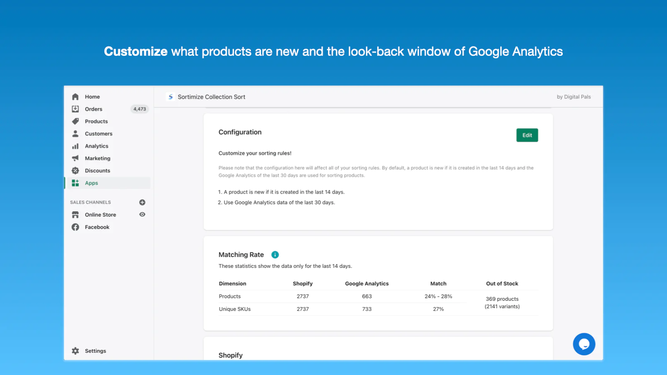Click Customize your sorting rules text
Image resolution: width=667 pixels, height=375 pixels.
point(255,153)
